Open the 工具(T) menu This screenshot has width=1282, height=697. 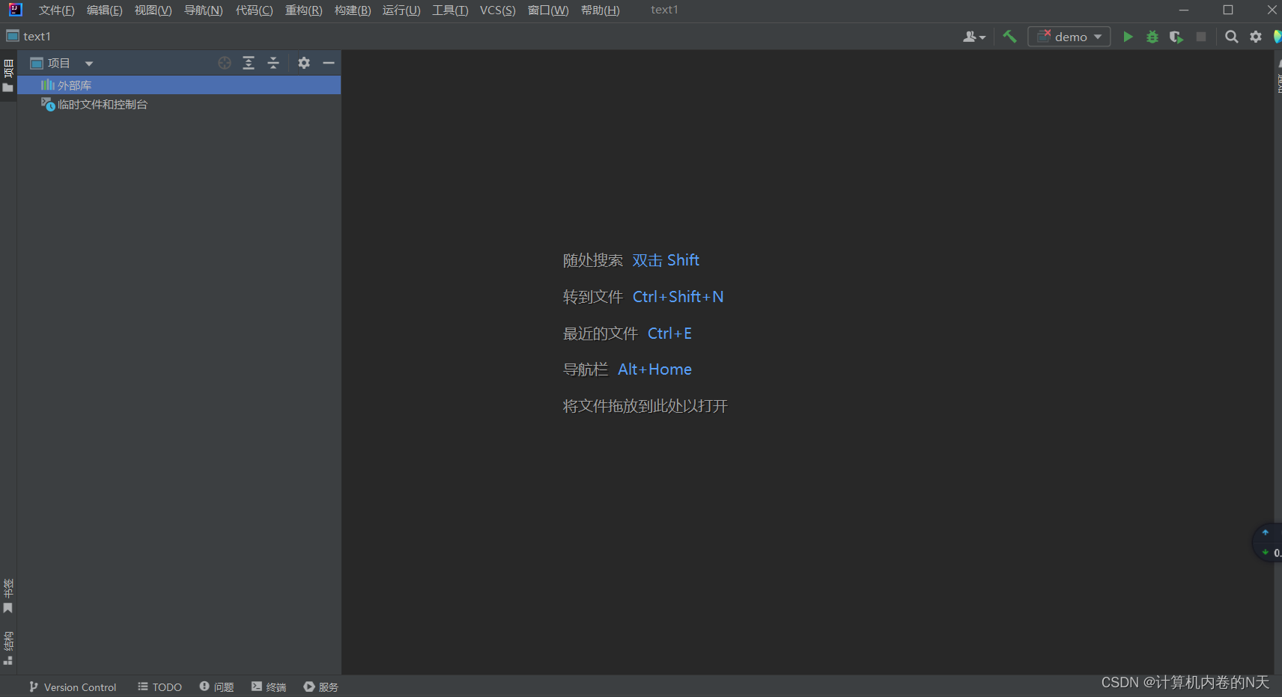pos(450,10)
